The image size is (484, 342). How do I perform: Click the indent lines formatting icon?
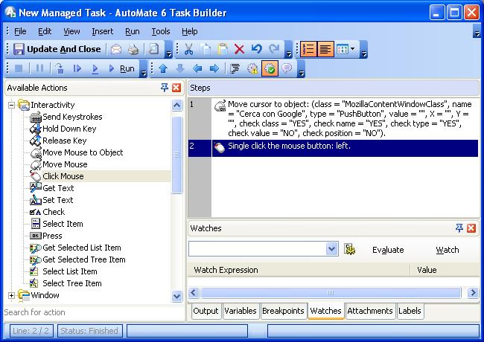pyautogui.click(x=235, y=68)
